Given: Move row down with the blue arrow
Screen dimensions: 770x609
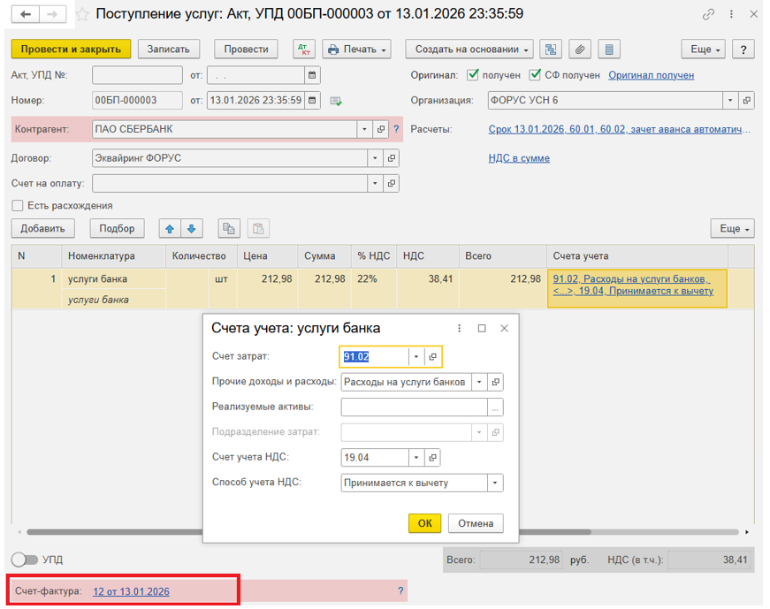Looking at the screenshot, I should click(190, 229).
